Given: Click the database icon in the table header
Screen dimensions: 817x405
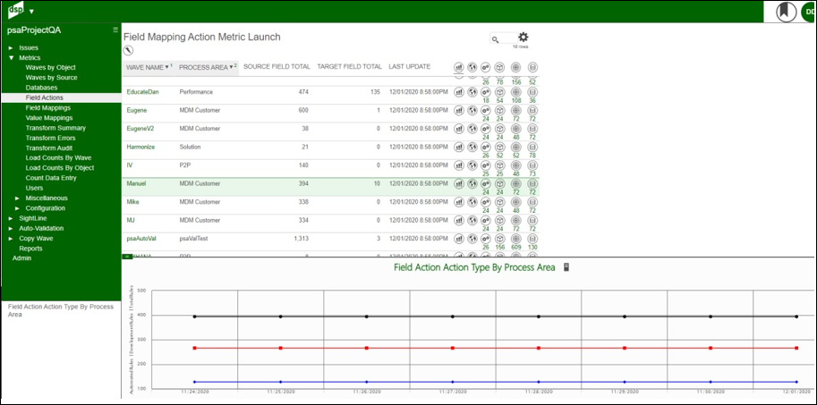Looking at the screenshot, I should [532, 67].
